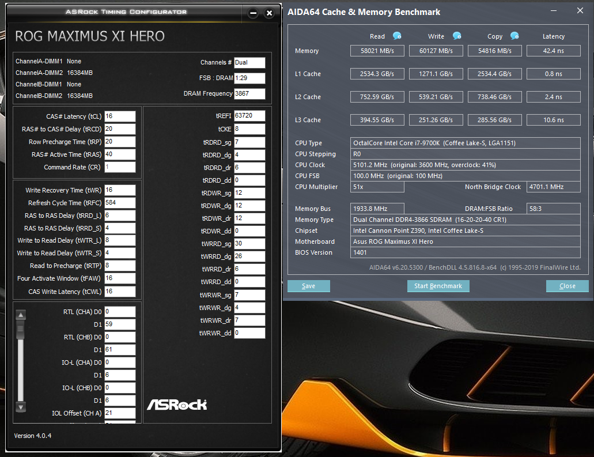Click the Write Recovery Time (tWR) field
The width and height of the screenshot is (594, 457).
tap(120, 190)
